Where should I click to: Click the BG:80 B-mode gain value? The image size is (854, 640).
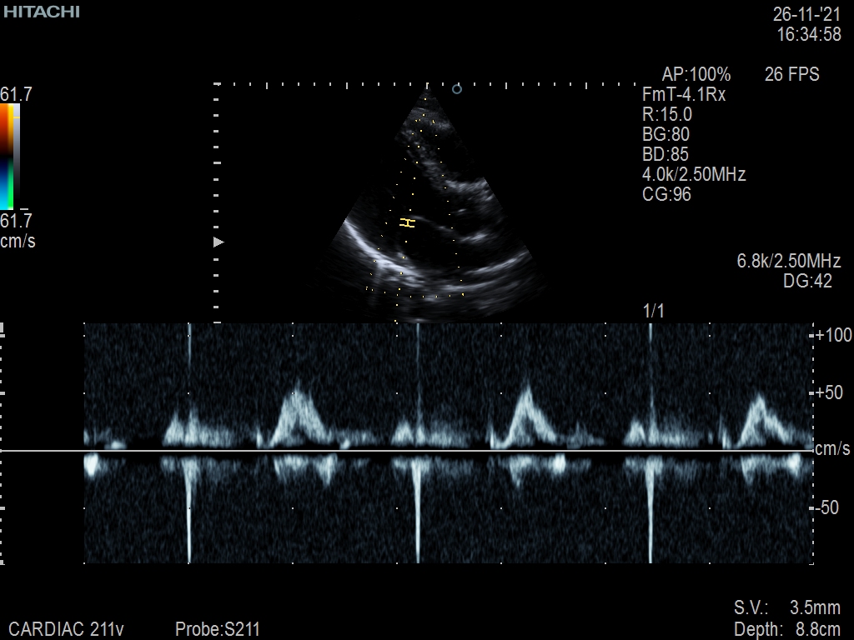(666, 135)
